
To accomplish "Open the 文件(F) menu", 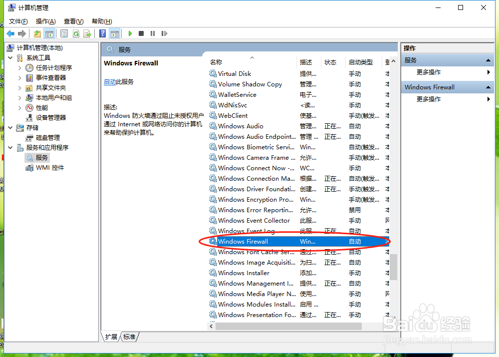I will pyautogui.click(x=18, y=21).
